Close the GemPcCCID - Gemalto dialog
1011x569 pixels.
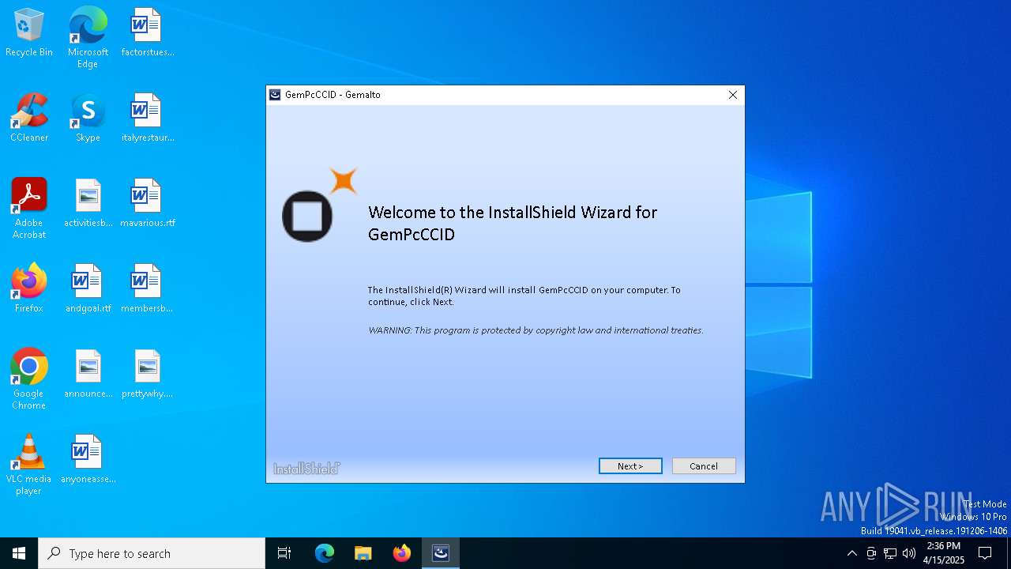click(x=733, y=95)
